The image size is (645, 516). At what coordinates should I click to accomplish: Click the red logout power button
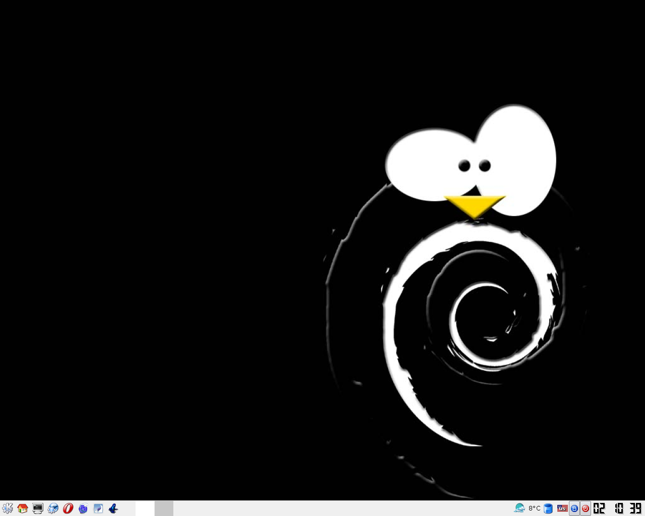(x=586, y=508)
